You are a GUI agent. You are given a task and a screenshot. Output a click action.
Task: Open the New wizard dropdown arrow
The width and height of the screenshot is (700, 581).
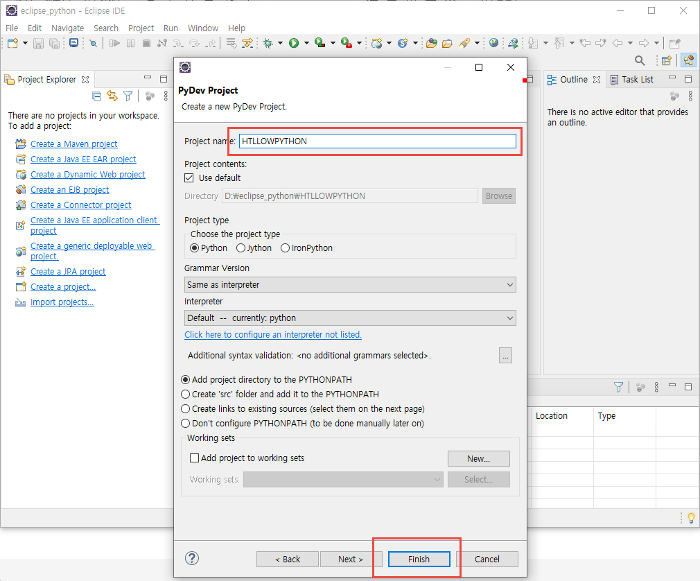pos(25,43)
